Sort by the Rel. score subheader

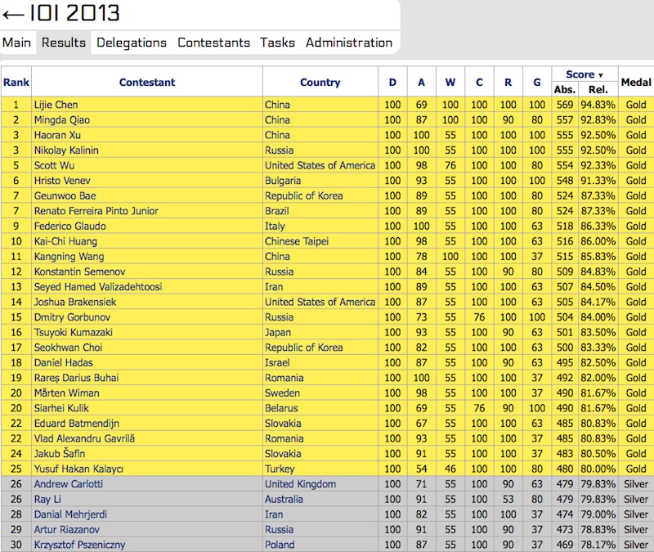click(x=598, y=89)
